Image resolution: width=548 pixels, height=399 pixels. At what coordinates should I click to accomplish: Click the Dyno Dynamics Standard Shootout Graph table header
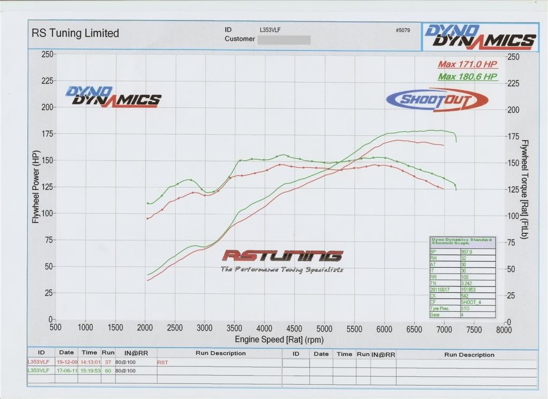click(462, 242)
